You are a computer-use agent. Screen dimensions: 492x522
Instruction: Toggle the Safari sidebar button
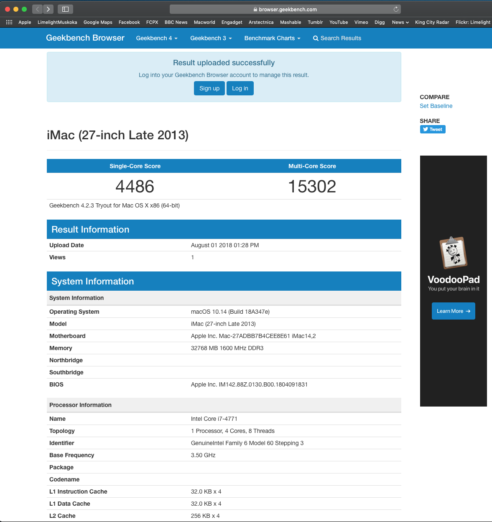point(65,9)
